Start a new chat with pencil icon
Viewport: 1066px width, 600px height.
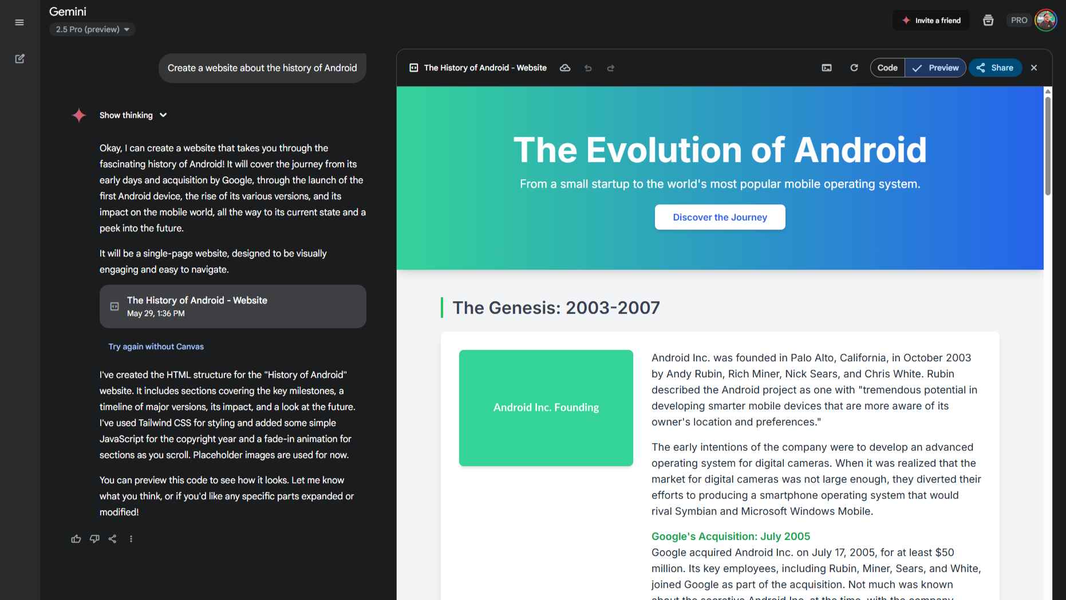19,58
